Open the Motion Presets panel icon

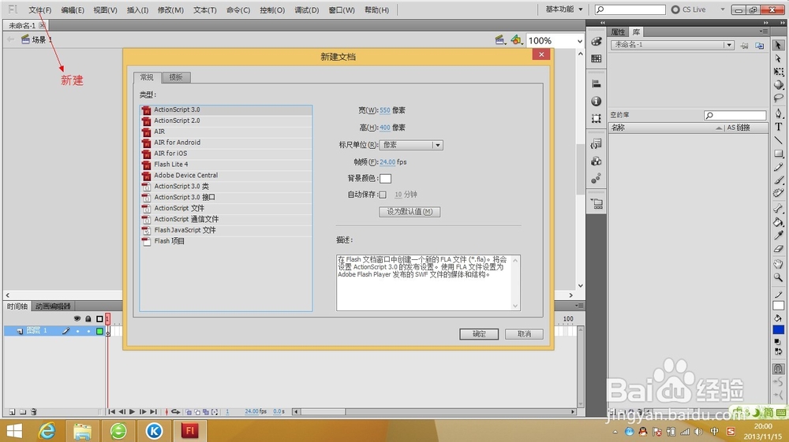596,178
